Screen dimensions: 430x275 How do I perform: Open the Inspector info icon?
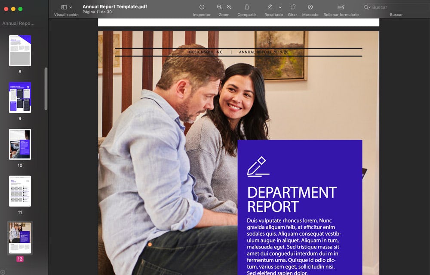tap(202, 7)
